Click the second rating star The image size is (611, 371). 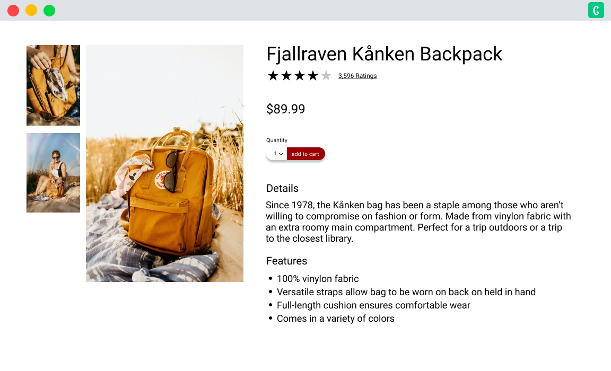[286, 75]
